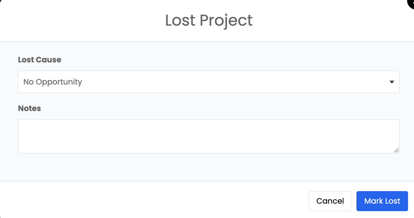Submit the form with Mark Lost
The height and width of the screenshot is (218, 414).
click(x=382, y=201)
